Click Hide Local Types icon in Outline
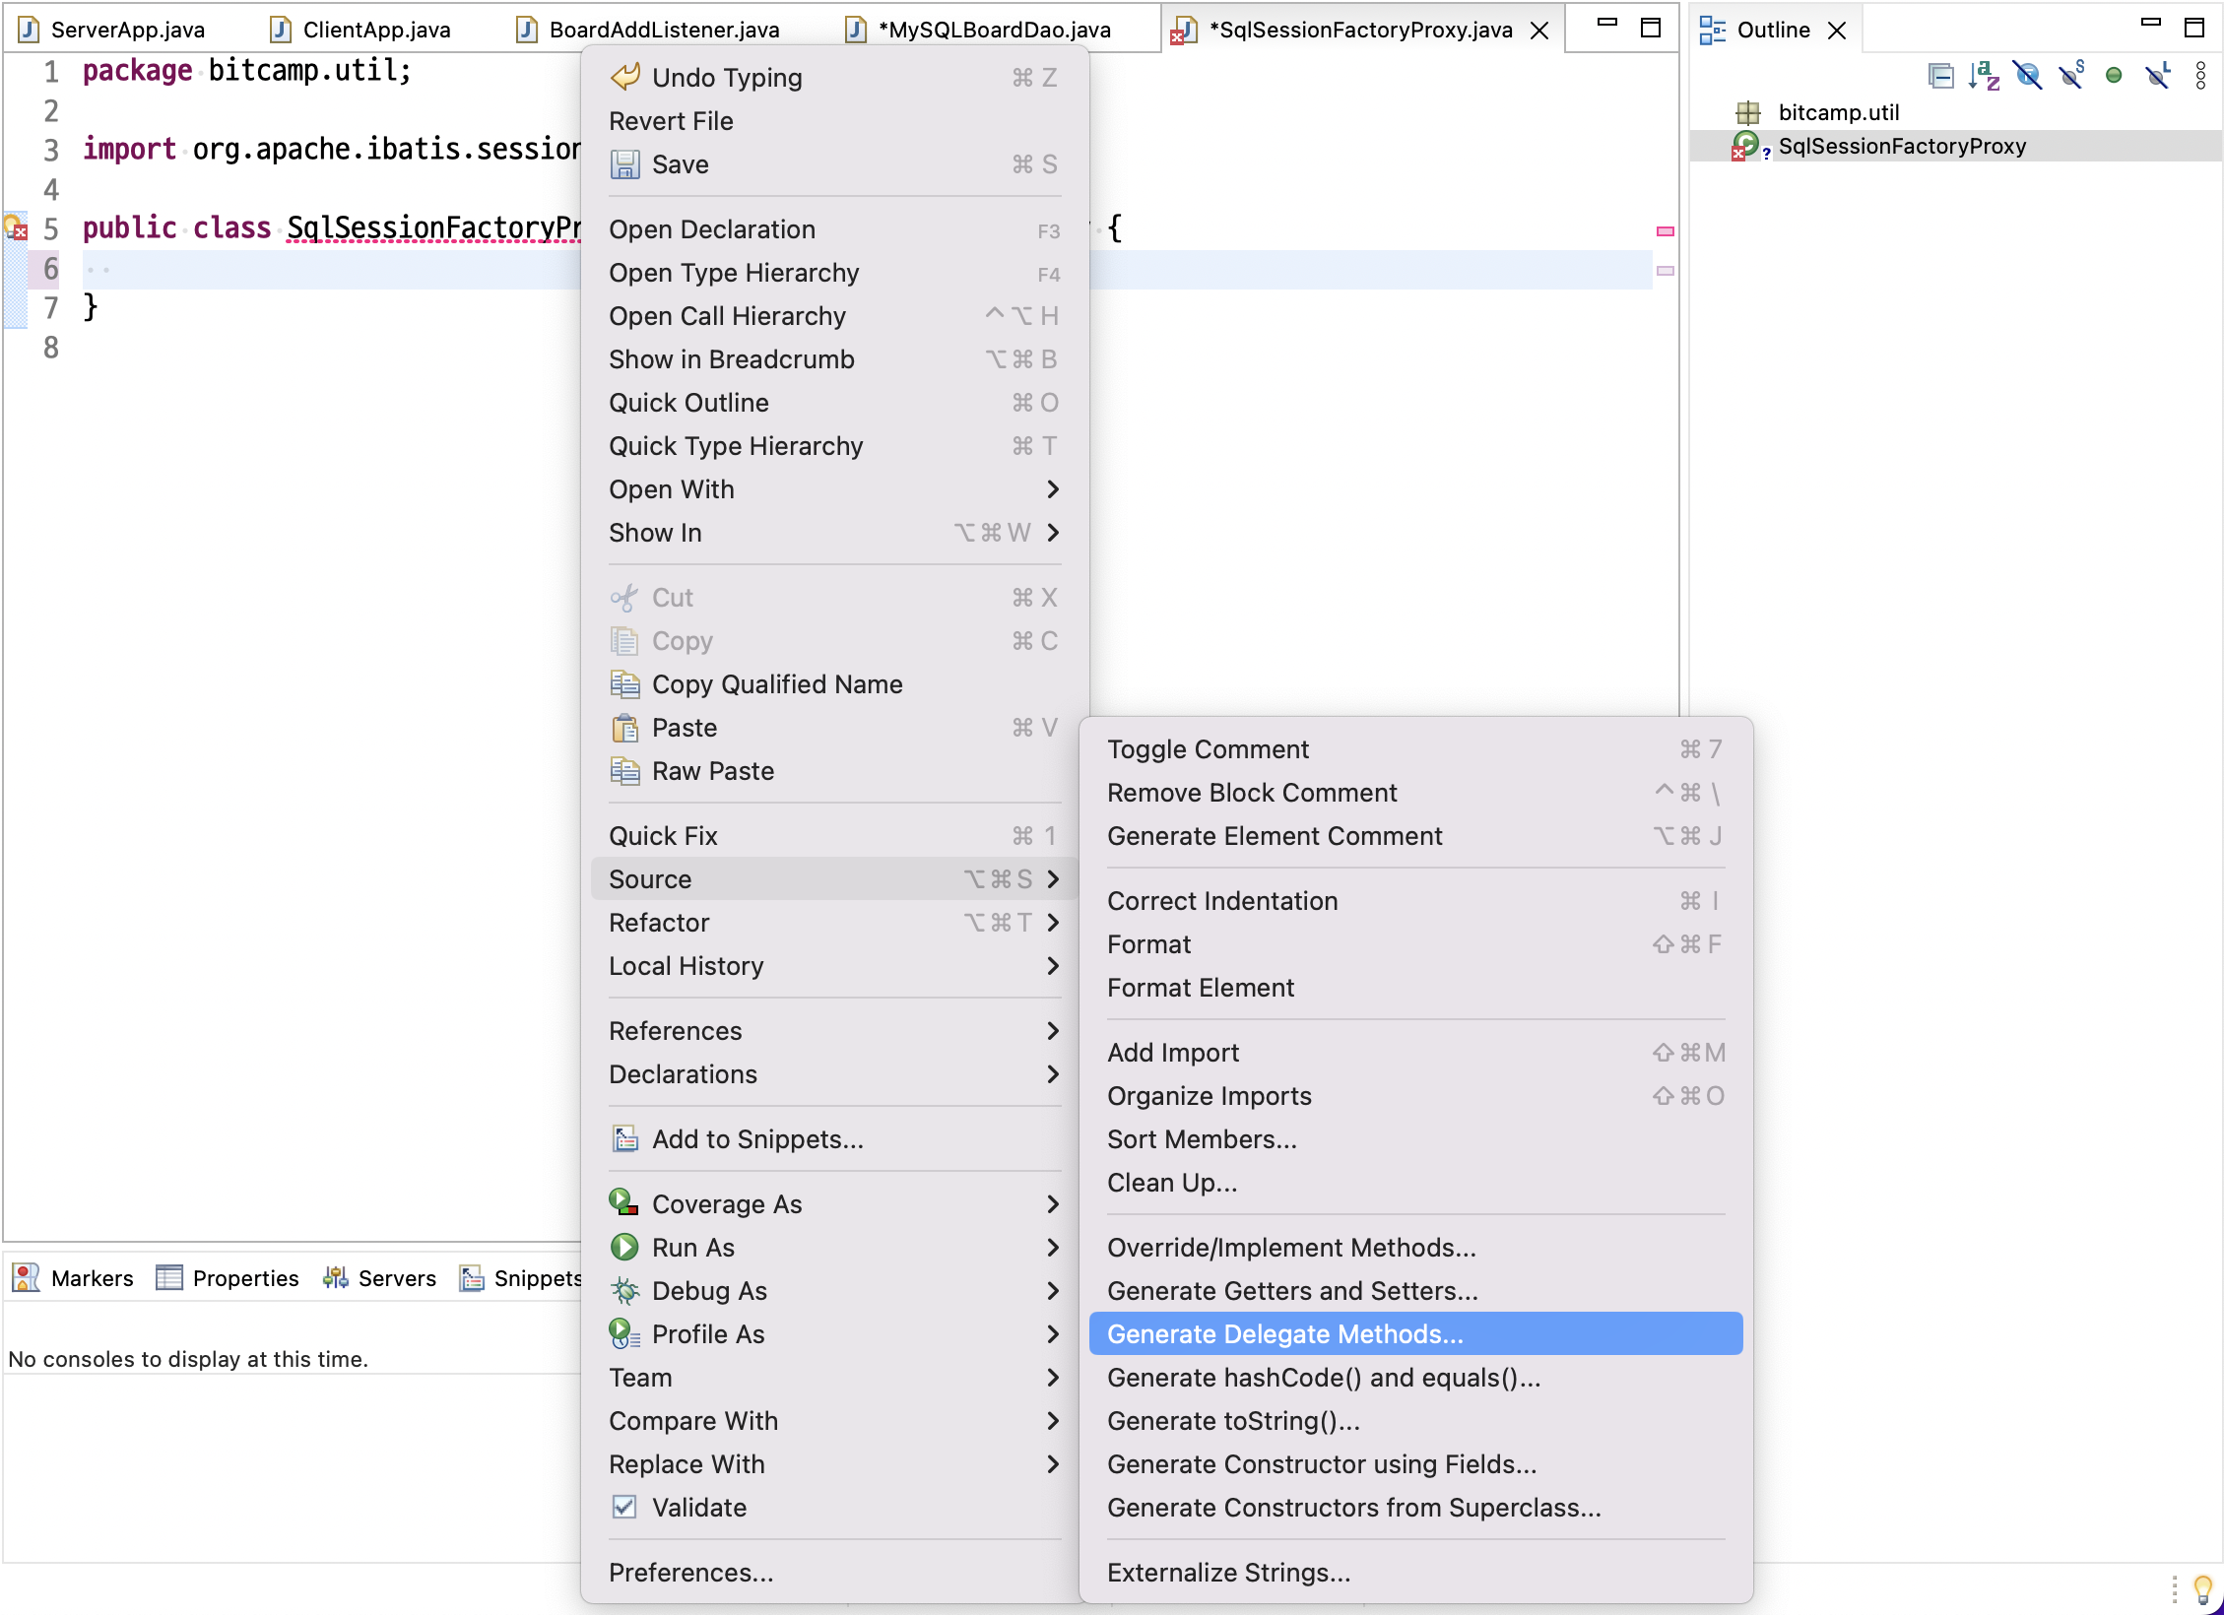This screenshot has height=1615, width=2224. tap(2158, 76)
